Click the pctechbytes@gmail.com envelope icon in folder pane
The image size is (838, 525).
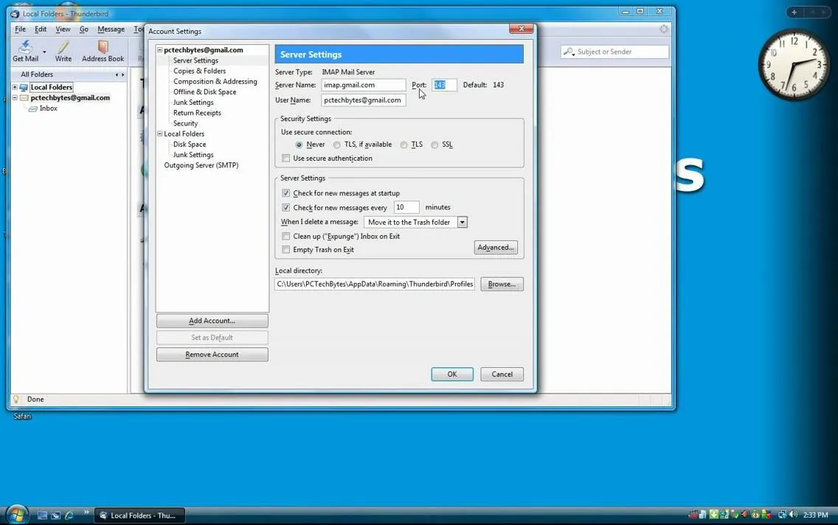pos(24,98)
